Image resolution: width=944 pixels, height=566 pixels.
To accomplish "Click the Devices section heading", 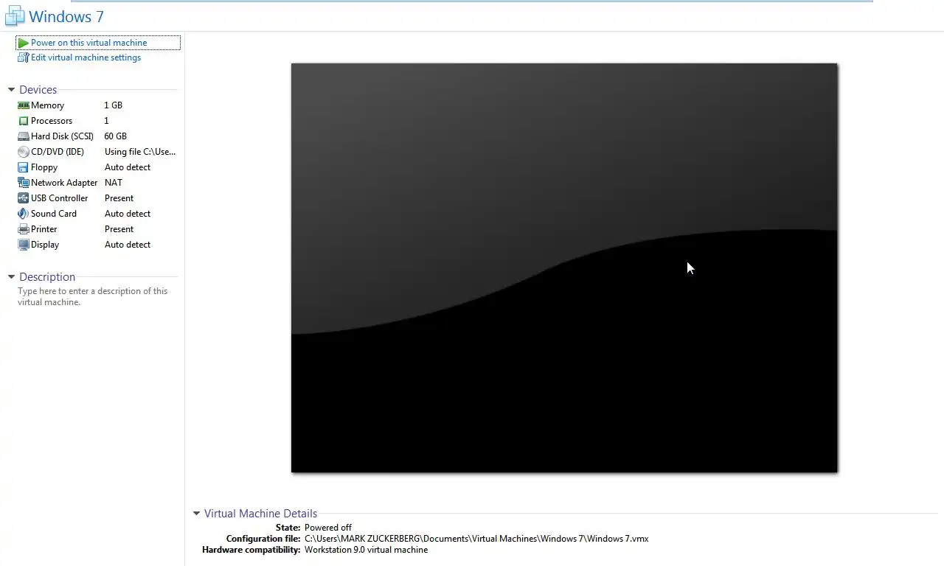I will (38, 90).
